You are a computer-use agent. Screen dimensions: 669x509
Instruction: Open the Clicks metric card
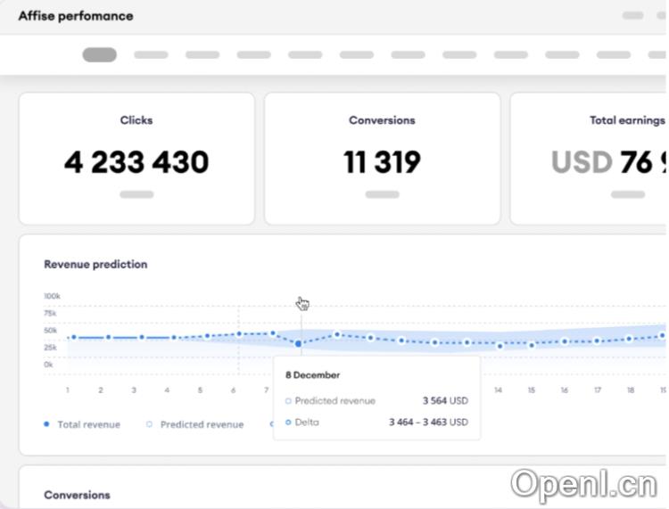coord(136,159)
